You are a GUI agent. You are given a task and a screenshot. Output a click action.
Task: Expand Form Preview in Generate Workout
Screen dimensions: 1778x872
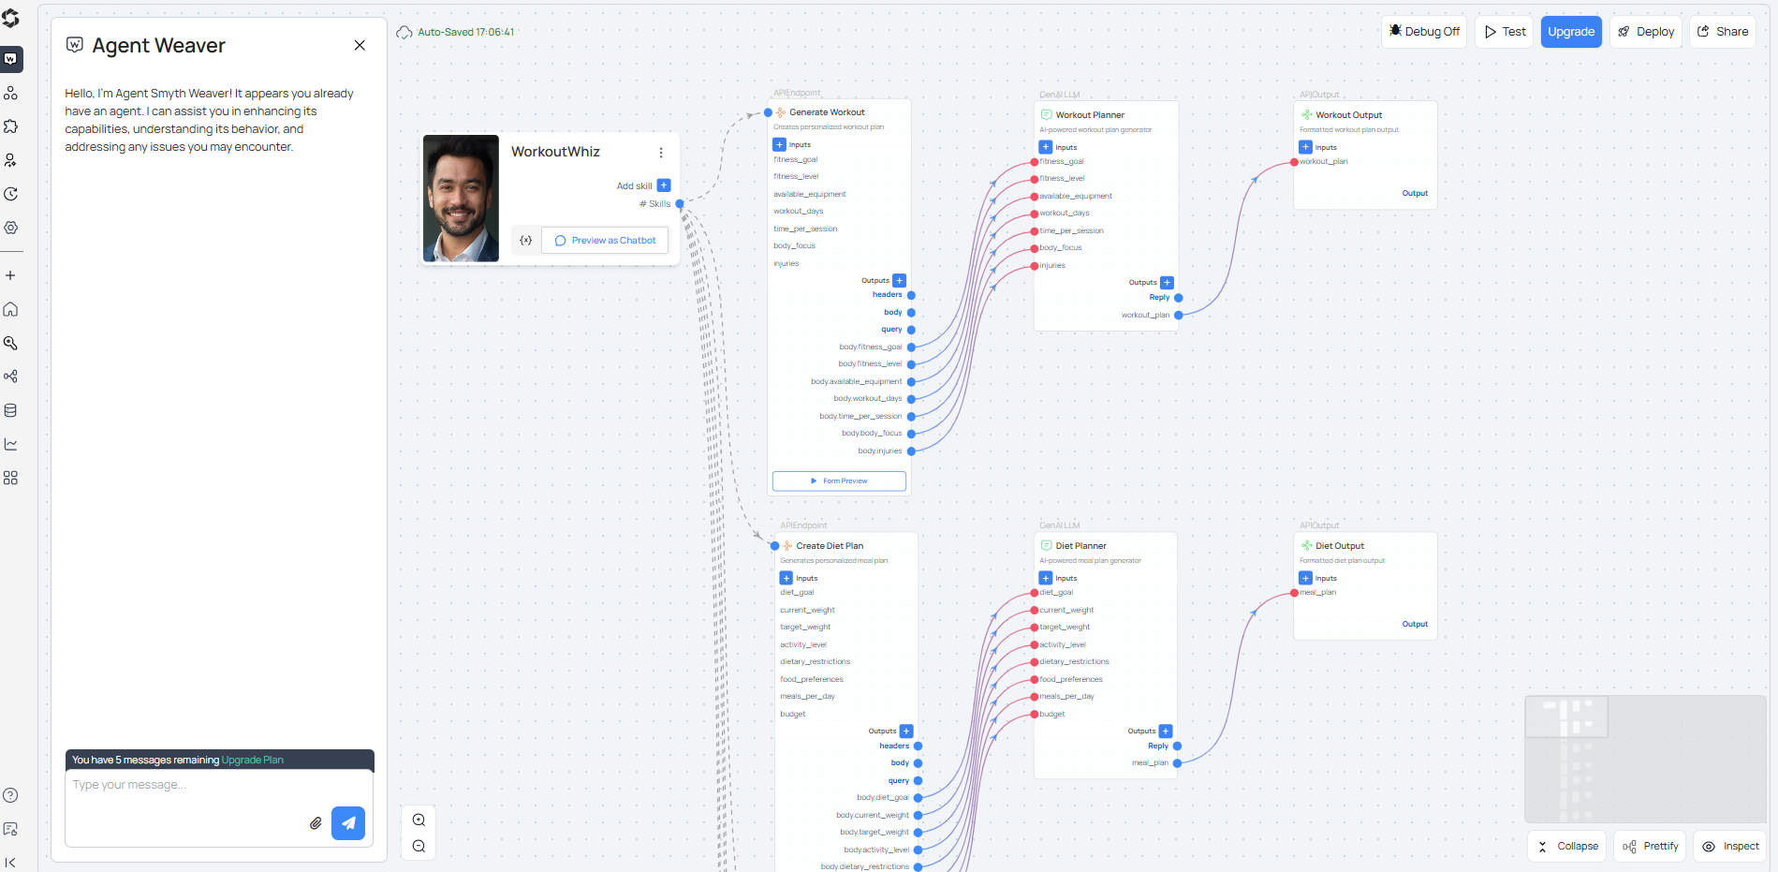[839, 481]
